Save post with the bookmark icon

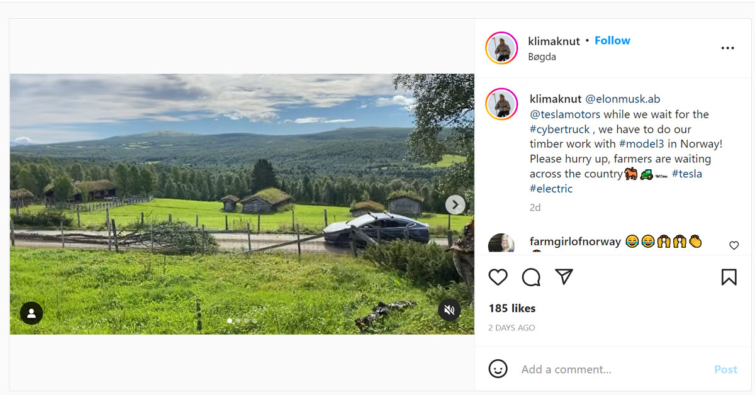click(x=729, y=277)
